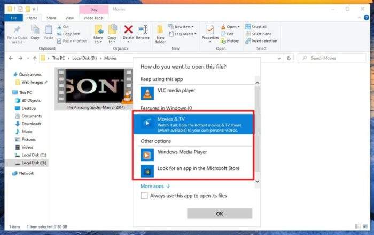374x235 pixels.
Task: Open the Quick Access Toolbar customize arrow
Action: point(34,9)
